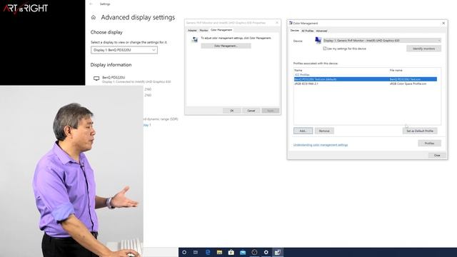Enable 'Use my settings for this device'
This screenshot has height=257, width=457.
[325, 49]
